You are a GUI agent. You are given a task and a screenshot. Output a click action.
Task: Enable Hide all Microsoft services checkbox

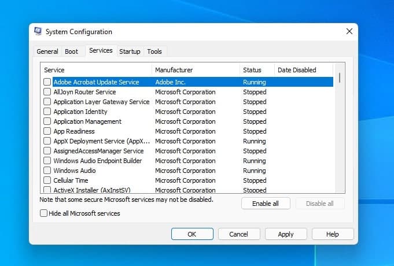pyautogui.click(x=43, y=213)
